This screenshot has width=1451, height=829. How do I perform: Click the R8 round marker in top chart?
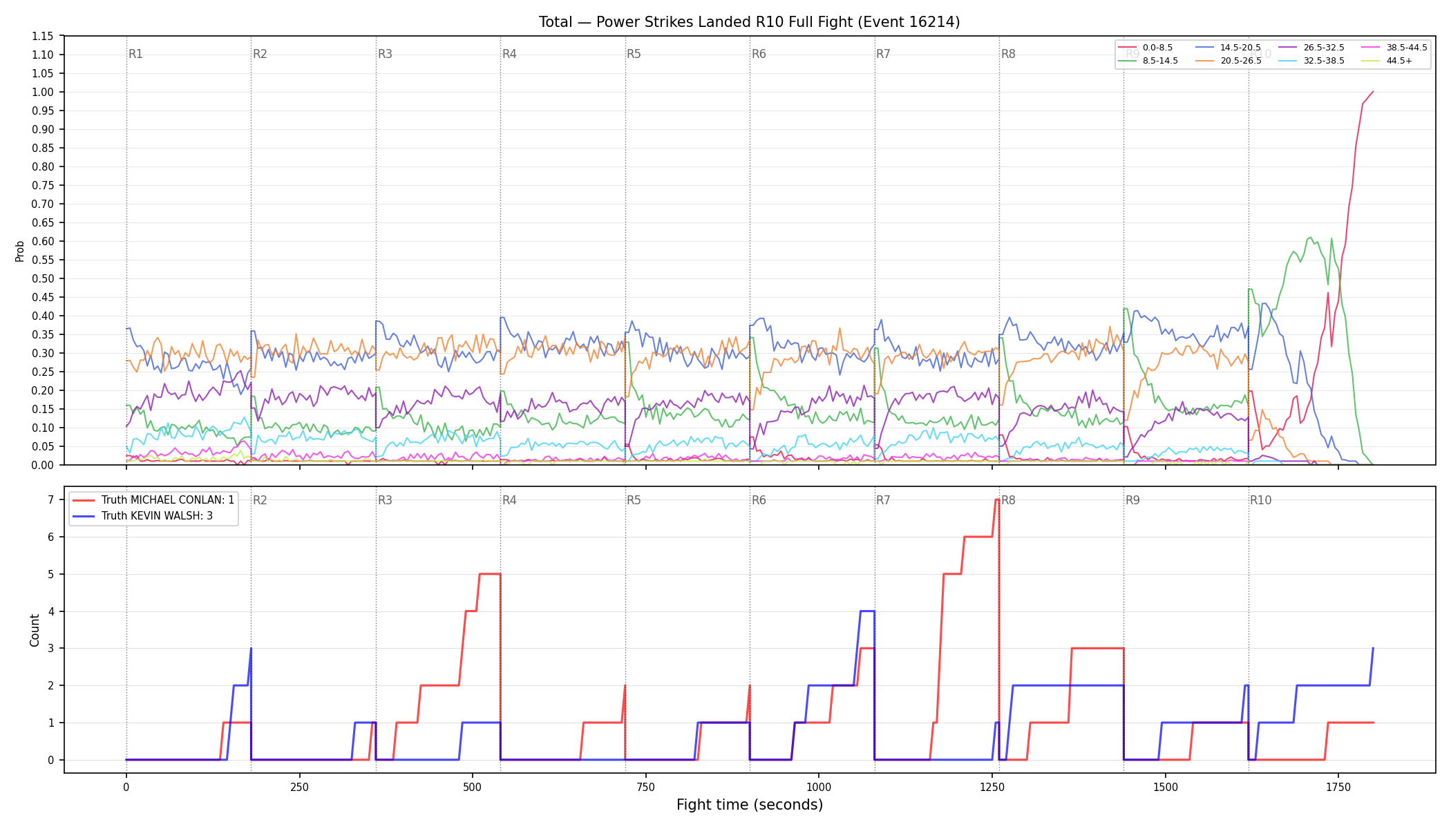1008,54
